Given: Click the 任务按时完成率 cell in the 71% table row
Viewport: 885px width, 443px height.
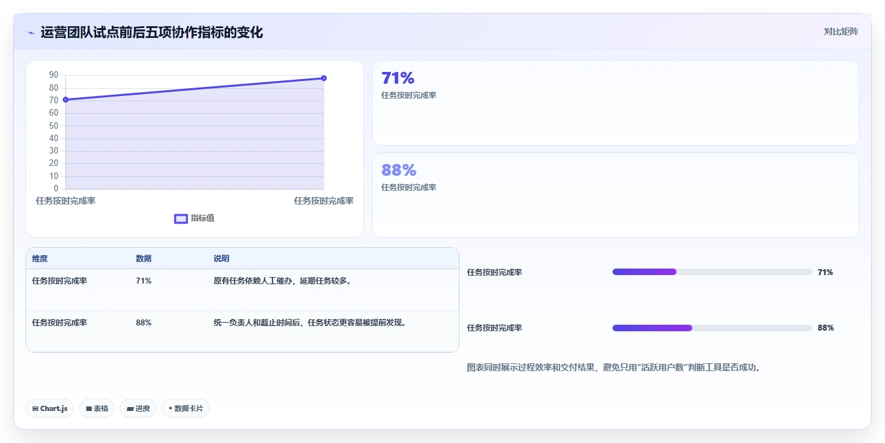Looking at the screenshot, I should 59,281.
